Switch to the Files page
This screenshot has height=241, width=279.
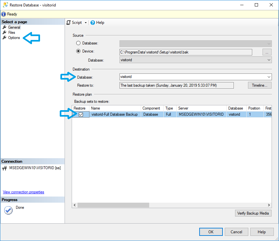12,33
